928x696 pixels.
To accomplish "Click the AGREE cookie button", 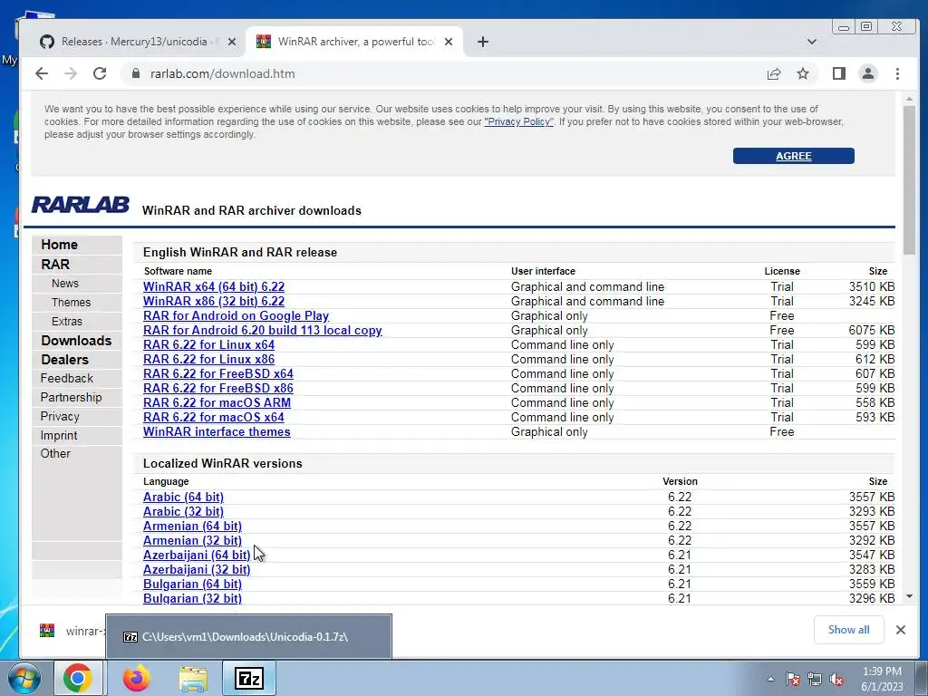I will [794, 156].
